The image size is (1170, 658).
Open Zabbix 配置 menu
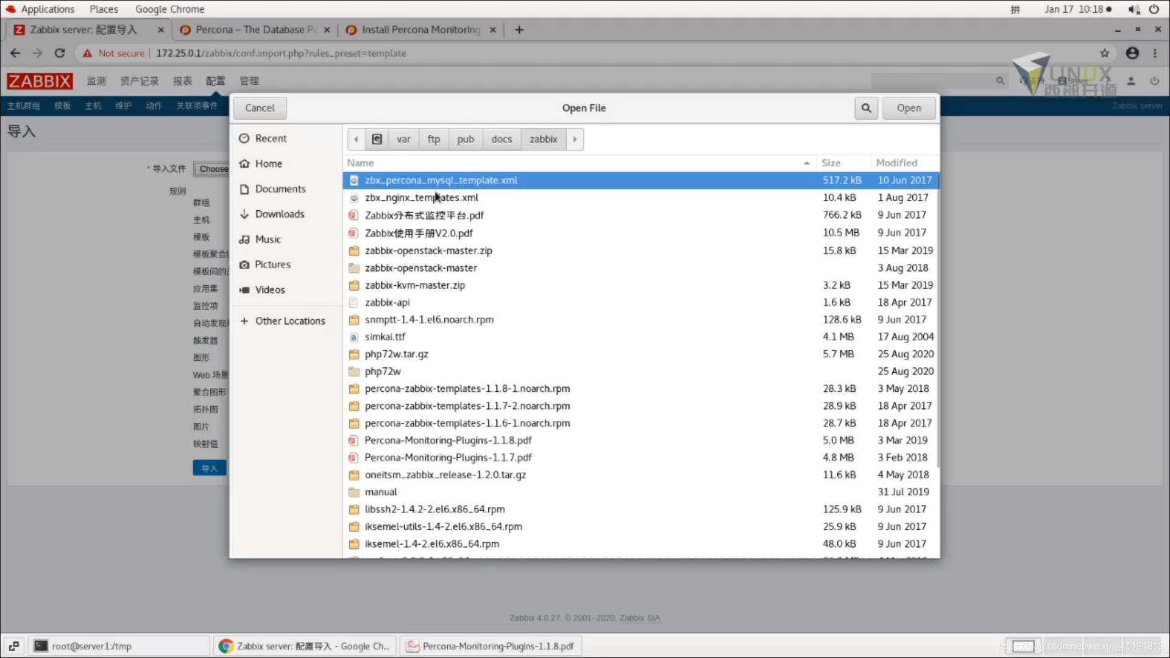pyautogui.click(x=215, y=81)
